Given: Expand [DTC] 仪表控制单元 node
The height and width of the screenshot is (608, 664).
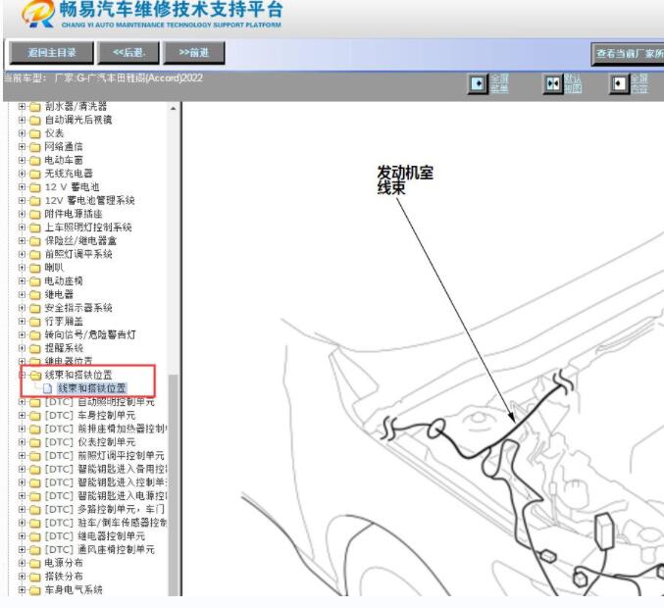Looking at the screenshot, I should tap(22, 442).
